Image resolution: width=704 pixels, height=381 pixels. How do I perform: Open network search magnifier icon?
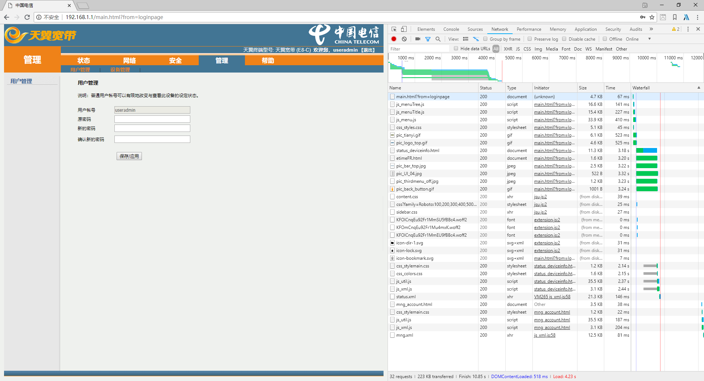(x=438, y=39)
